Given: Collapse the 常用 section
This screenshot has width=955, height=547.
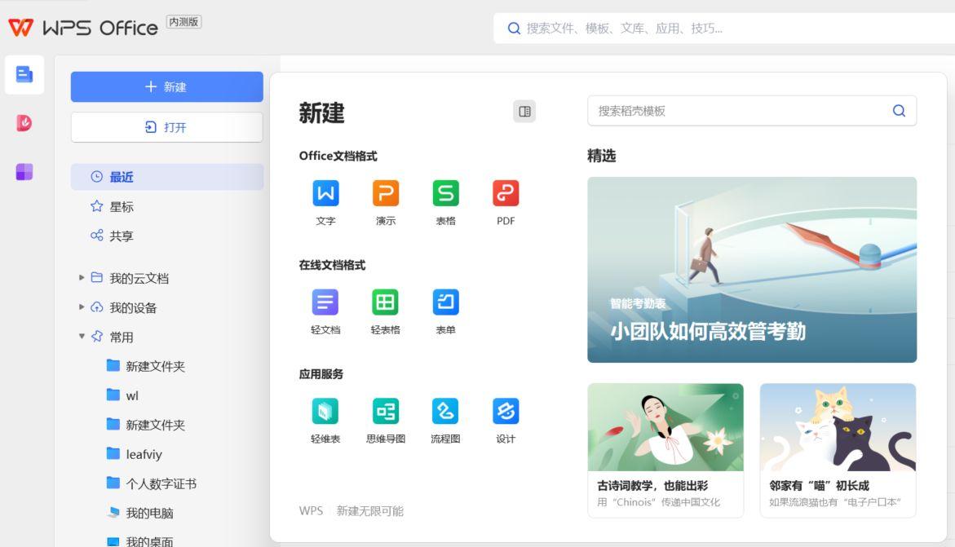Looking at the screenshot, I should (x=82, y=337).
